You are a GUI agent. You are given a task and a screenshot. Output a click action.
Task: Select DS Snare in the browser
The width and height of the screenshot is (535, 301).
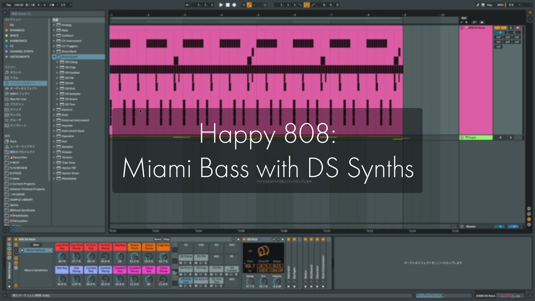[71, 99]
